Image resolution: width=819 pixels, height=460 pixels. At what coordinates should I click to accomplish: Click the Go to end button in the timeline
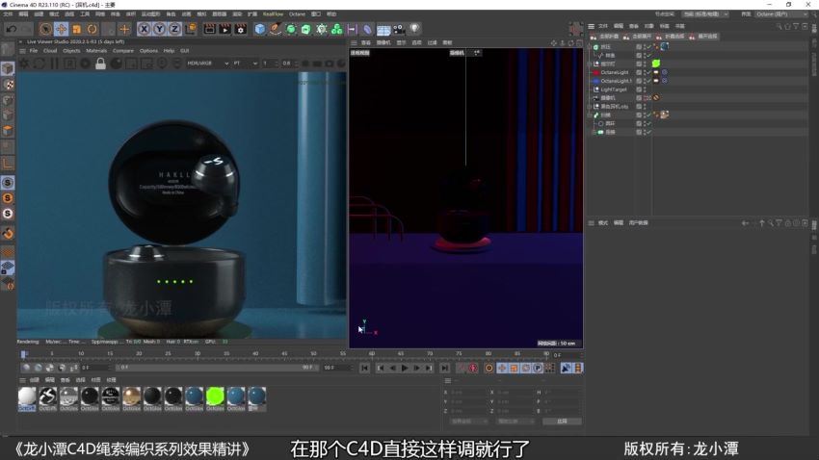pyautogui.click(x=444, y=369)
